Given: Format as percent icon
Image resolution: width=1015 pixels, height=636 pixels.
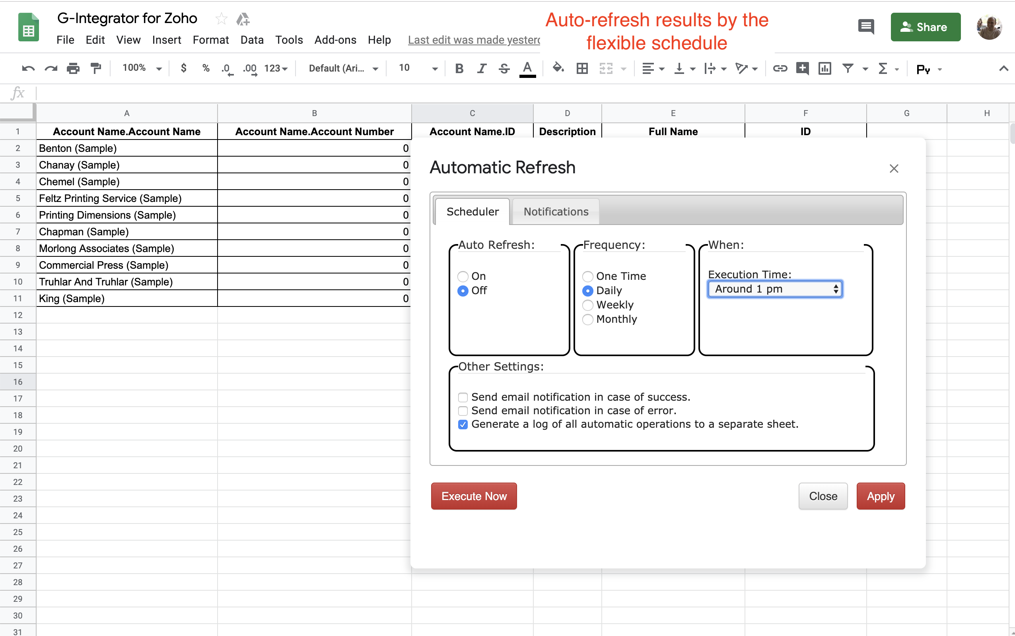Looking at the screenshot, I should (x=206, y=68).
